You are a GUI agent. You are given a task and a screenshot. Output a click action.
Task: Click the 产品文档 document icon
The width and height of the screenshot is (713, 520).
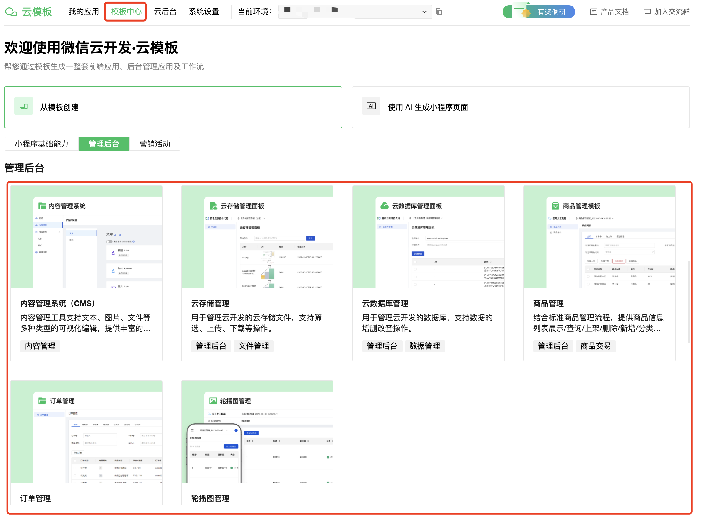[594, 12]
